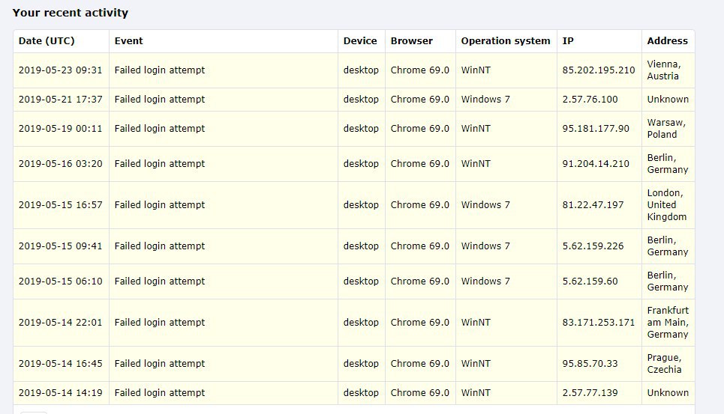Click WinNT in the 85.202.195.210 row
Viewport: 724px width, 414px height.
point(476,70)
